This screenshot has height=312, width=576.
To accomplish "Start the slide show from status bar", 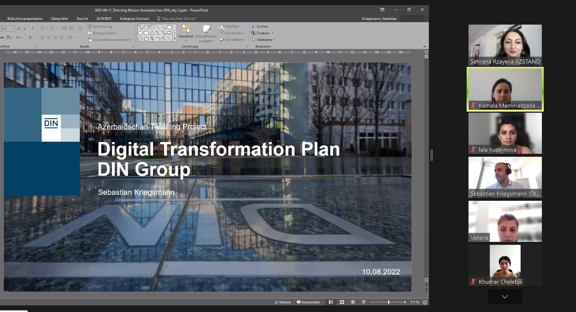I will coord(364,302).
